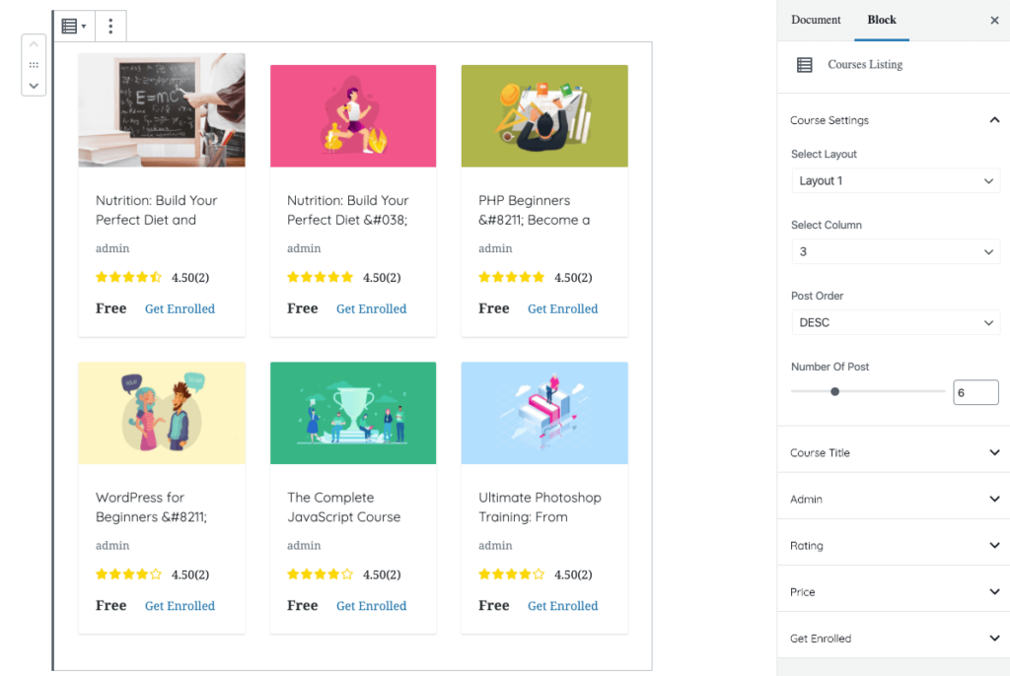Click the block drag handle dots

click(x=33, y=65)
